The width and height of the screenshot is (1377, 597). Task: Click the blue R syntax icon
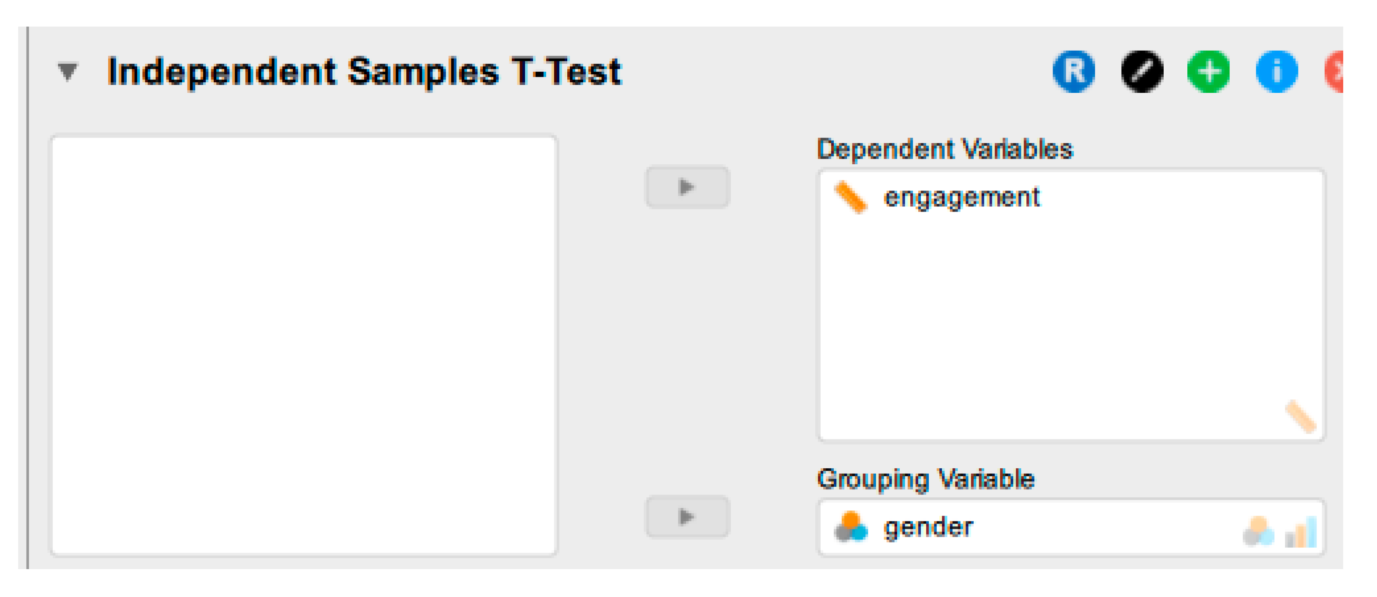(1073, 72)
